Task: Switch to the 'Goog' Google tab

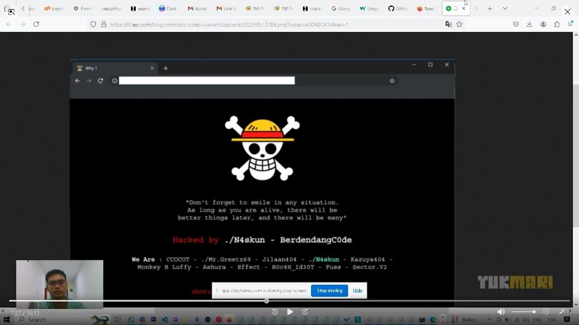Action: pyautogui.click(x=341, y=8)
